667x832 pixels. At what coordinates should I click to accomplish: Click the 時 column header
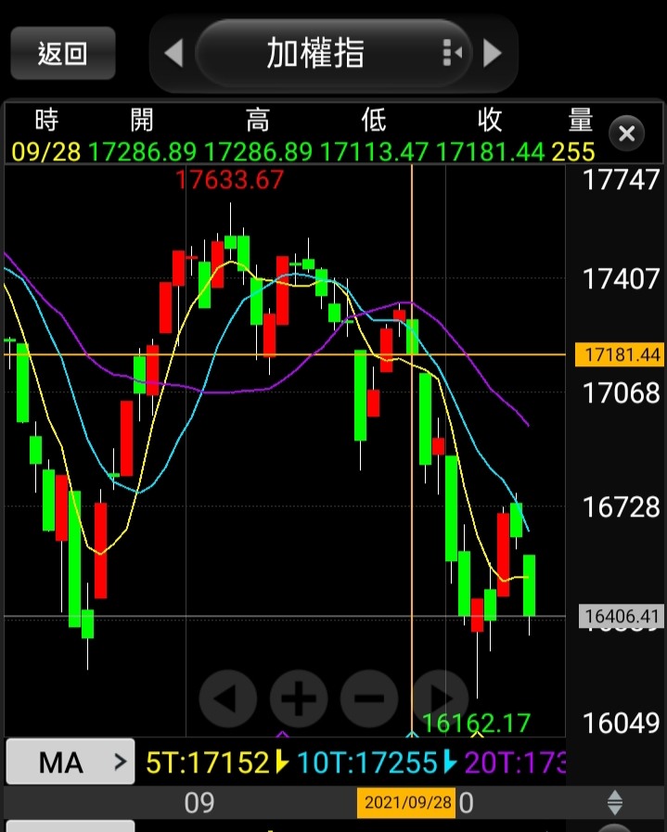point(46,120)
